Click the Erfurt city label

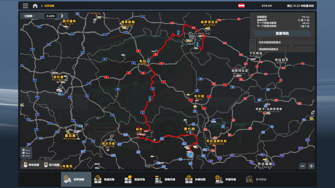click(69, 22)
